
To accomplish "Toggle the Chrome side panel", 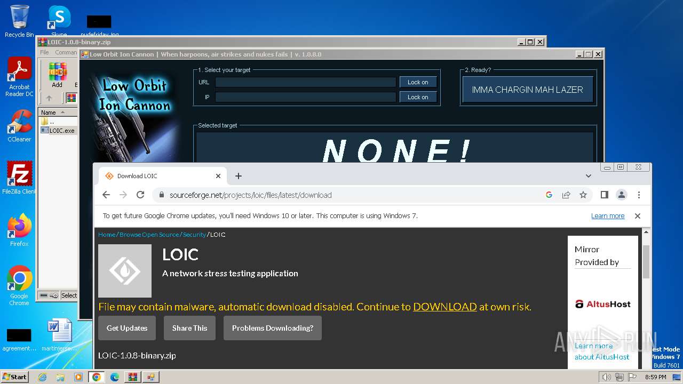I will pyautogui.click(x=605, y=195).
